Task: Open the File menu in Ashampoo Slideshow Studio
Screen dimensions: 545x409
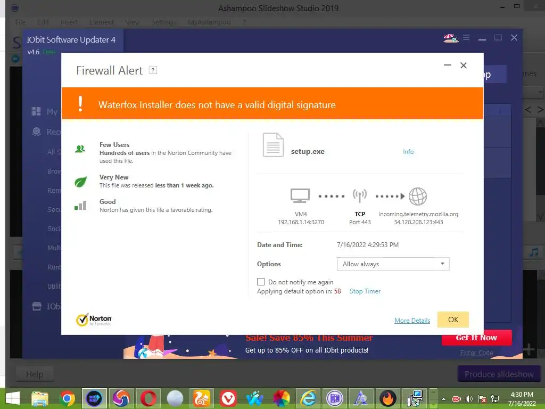Action: click(20, 22)
